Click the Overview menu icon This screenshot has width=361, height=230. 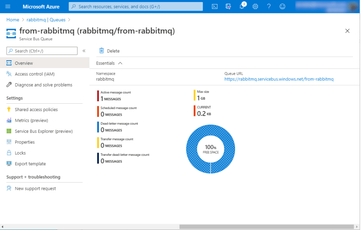point(9,63)
